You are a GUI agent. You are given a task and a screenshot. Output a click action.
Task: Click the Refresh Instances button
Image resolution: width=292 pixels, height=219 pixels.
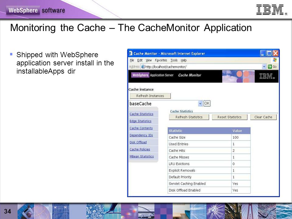coord(150,96)
